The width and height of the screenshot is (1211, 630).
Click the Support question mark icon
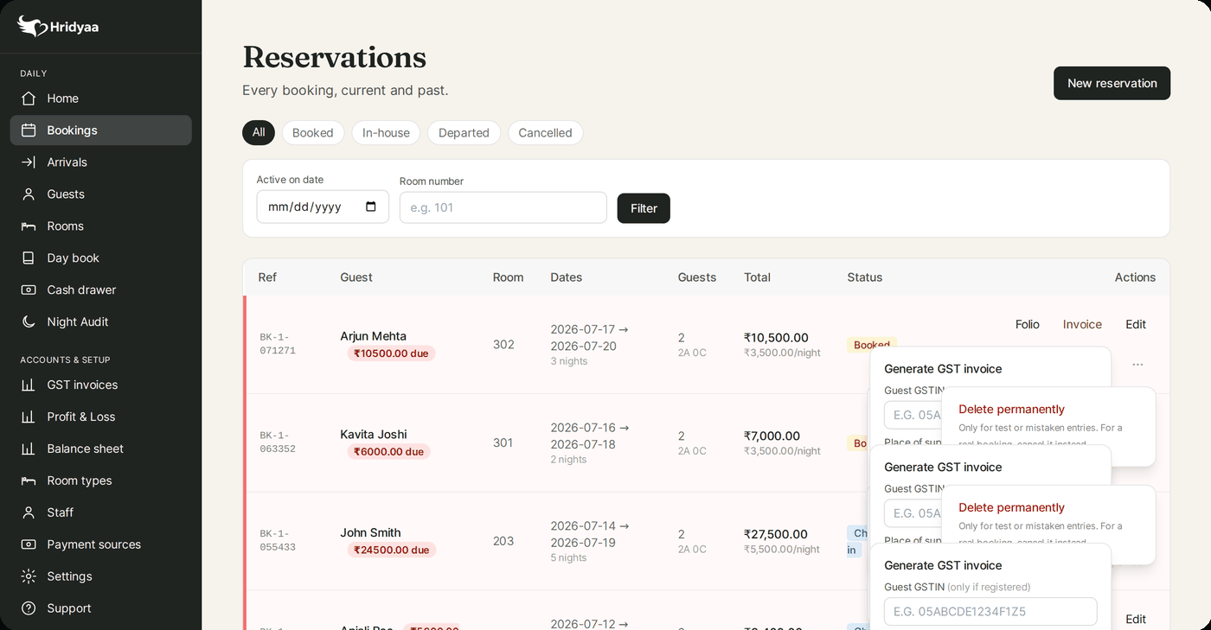29,609
